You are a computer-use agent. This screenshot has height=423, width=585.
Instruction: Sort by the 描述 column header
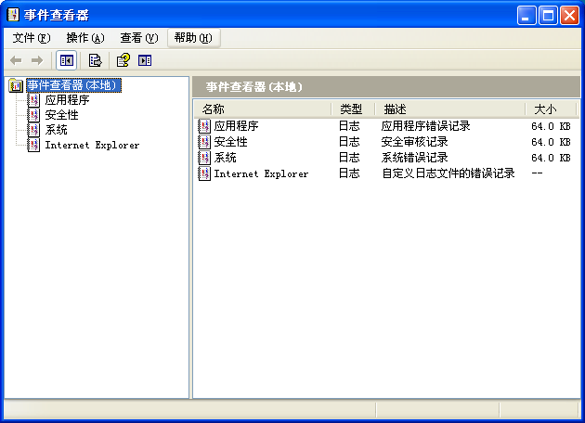coord(450,109)
